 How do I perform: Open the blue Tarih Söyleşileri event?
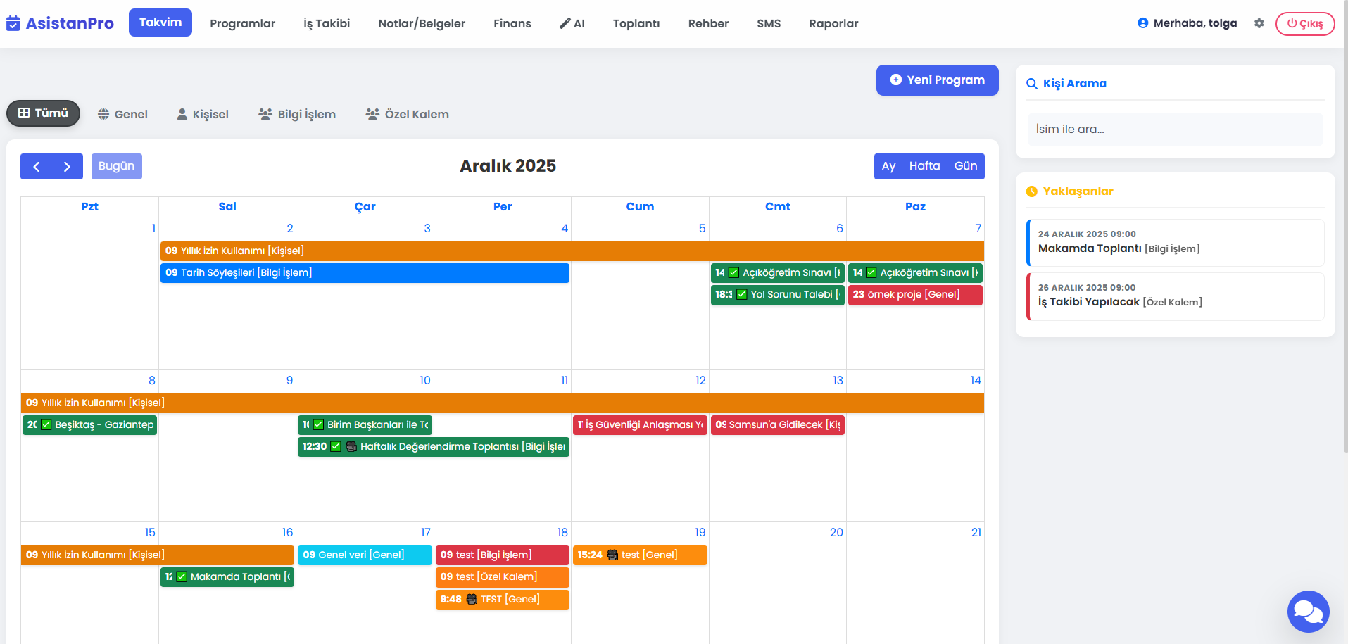point(365,273)
